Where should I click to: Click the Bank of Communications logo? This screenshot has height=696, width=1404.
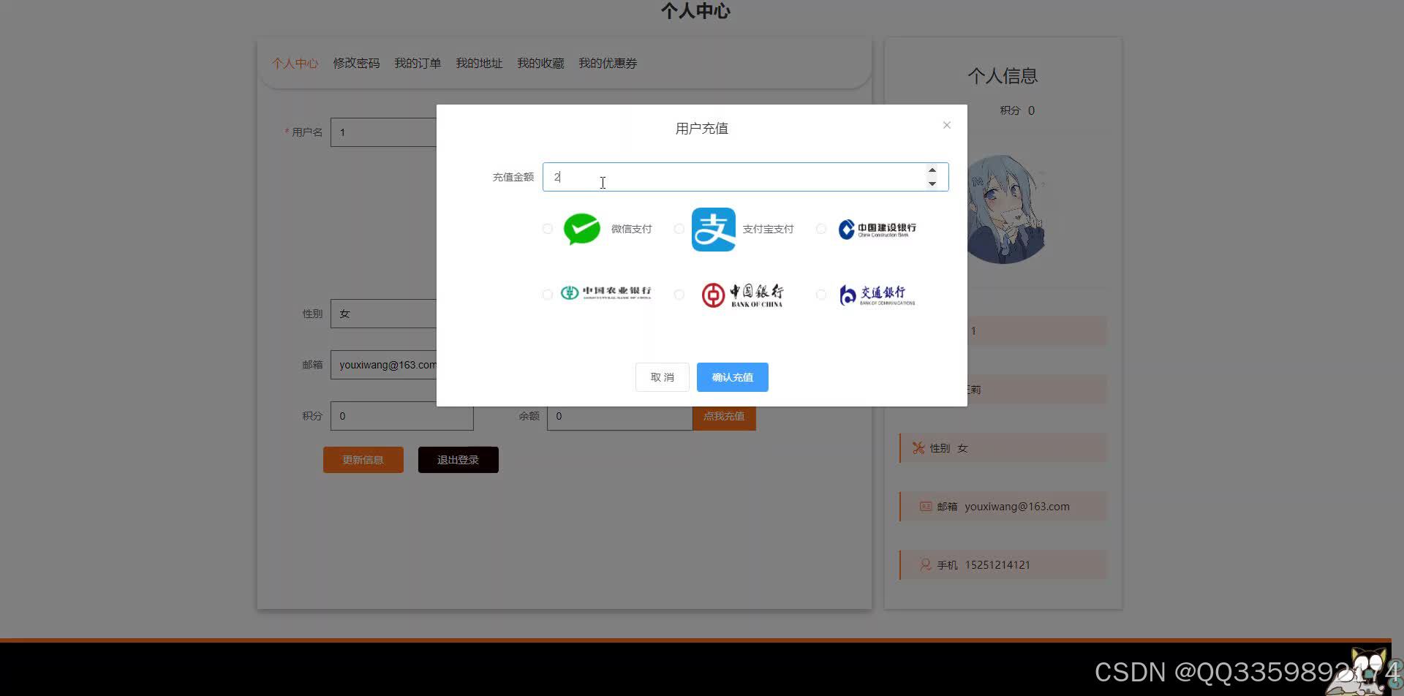point(877,295)
